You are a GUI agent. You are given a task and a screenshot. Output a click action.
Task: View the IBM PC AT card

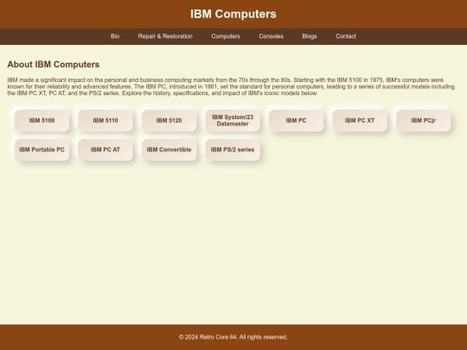[x=106, y=150]
